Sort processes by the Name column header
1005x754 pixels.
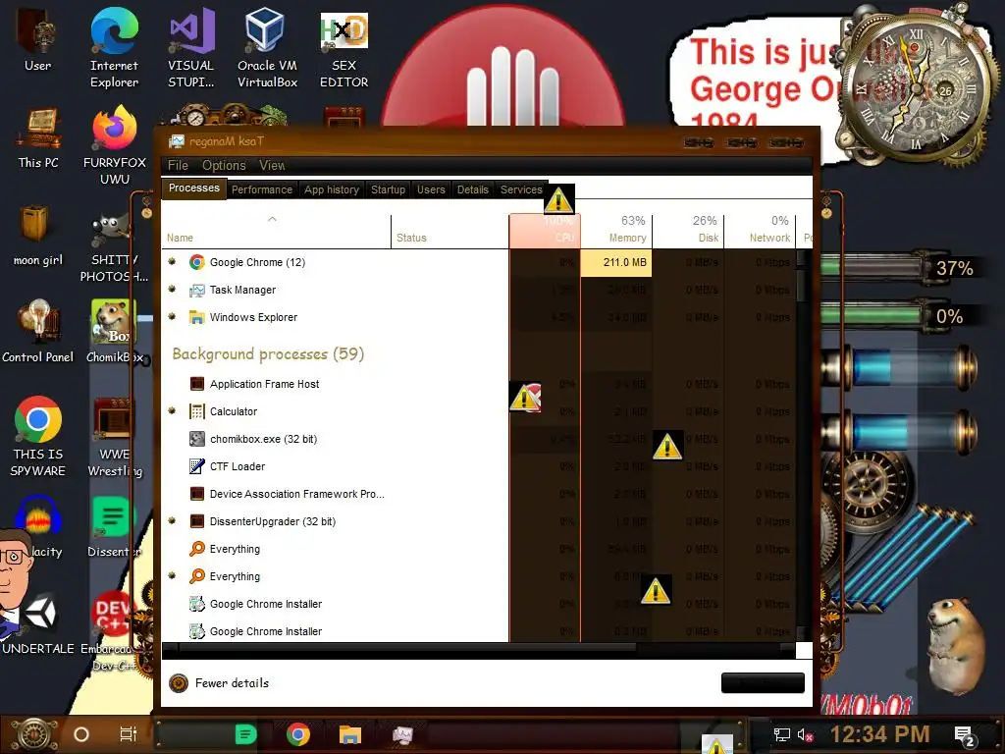pyautogui.click(x=276, y=232)
